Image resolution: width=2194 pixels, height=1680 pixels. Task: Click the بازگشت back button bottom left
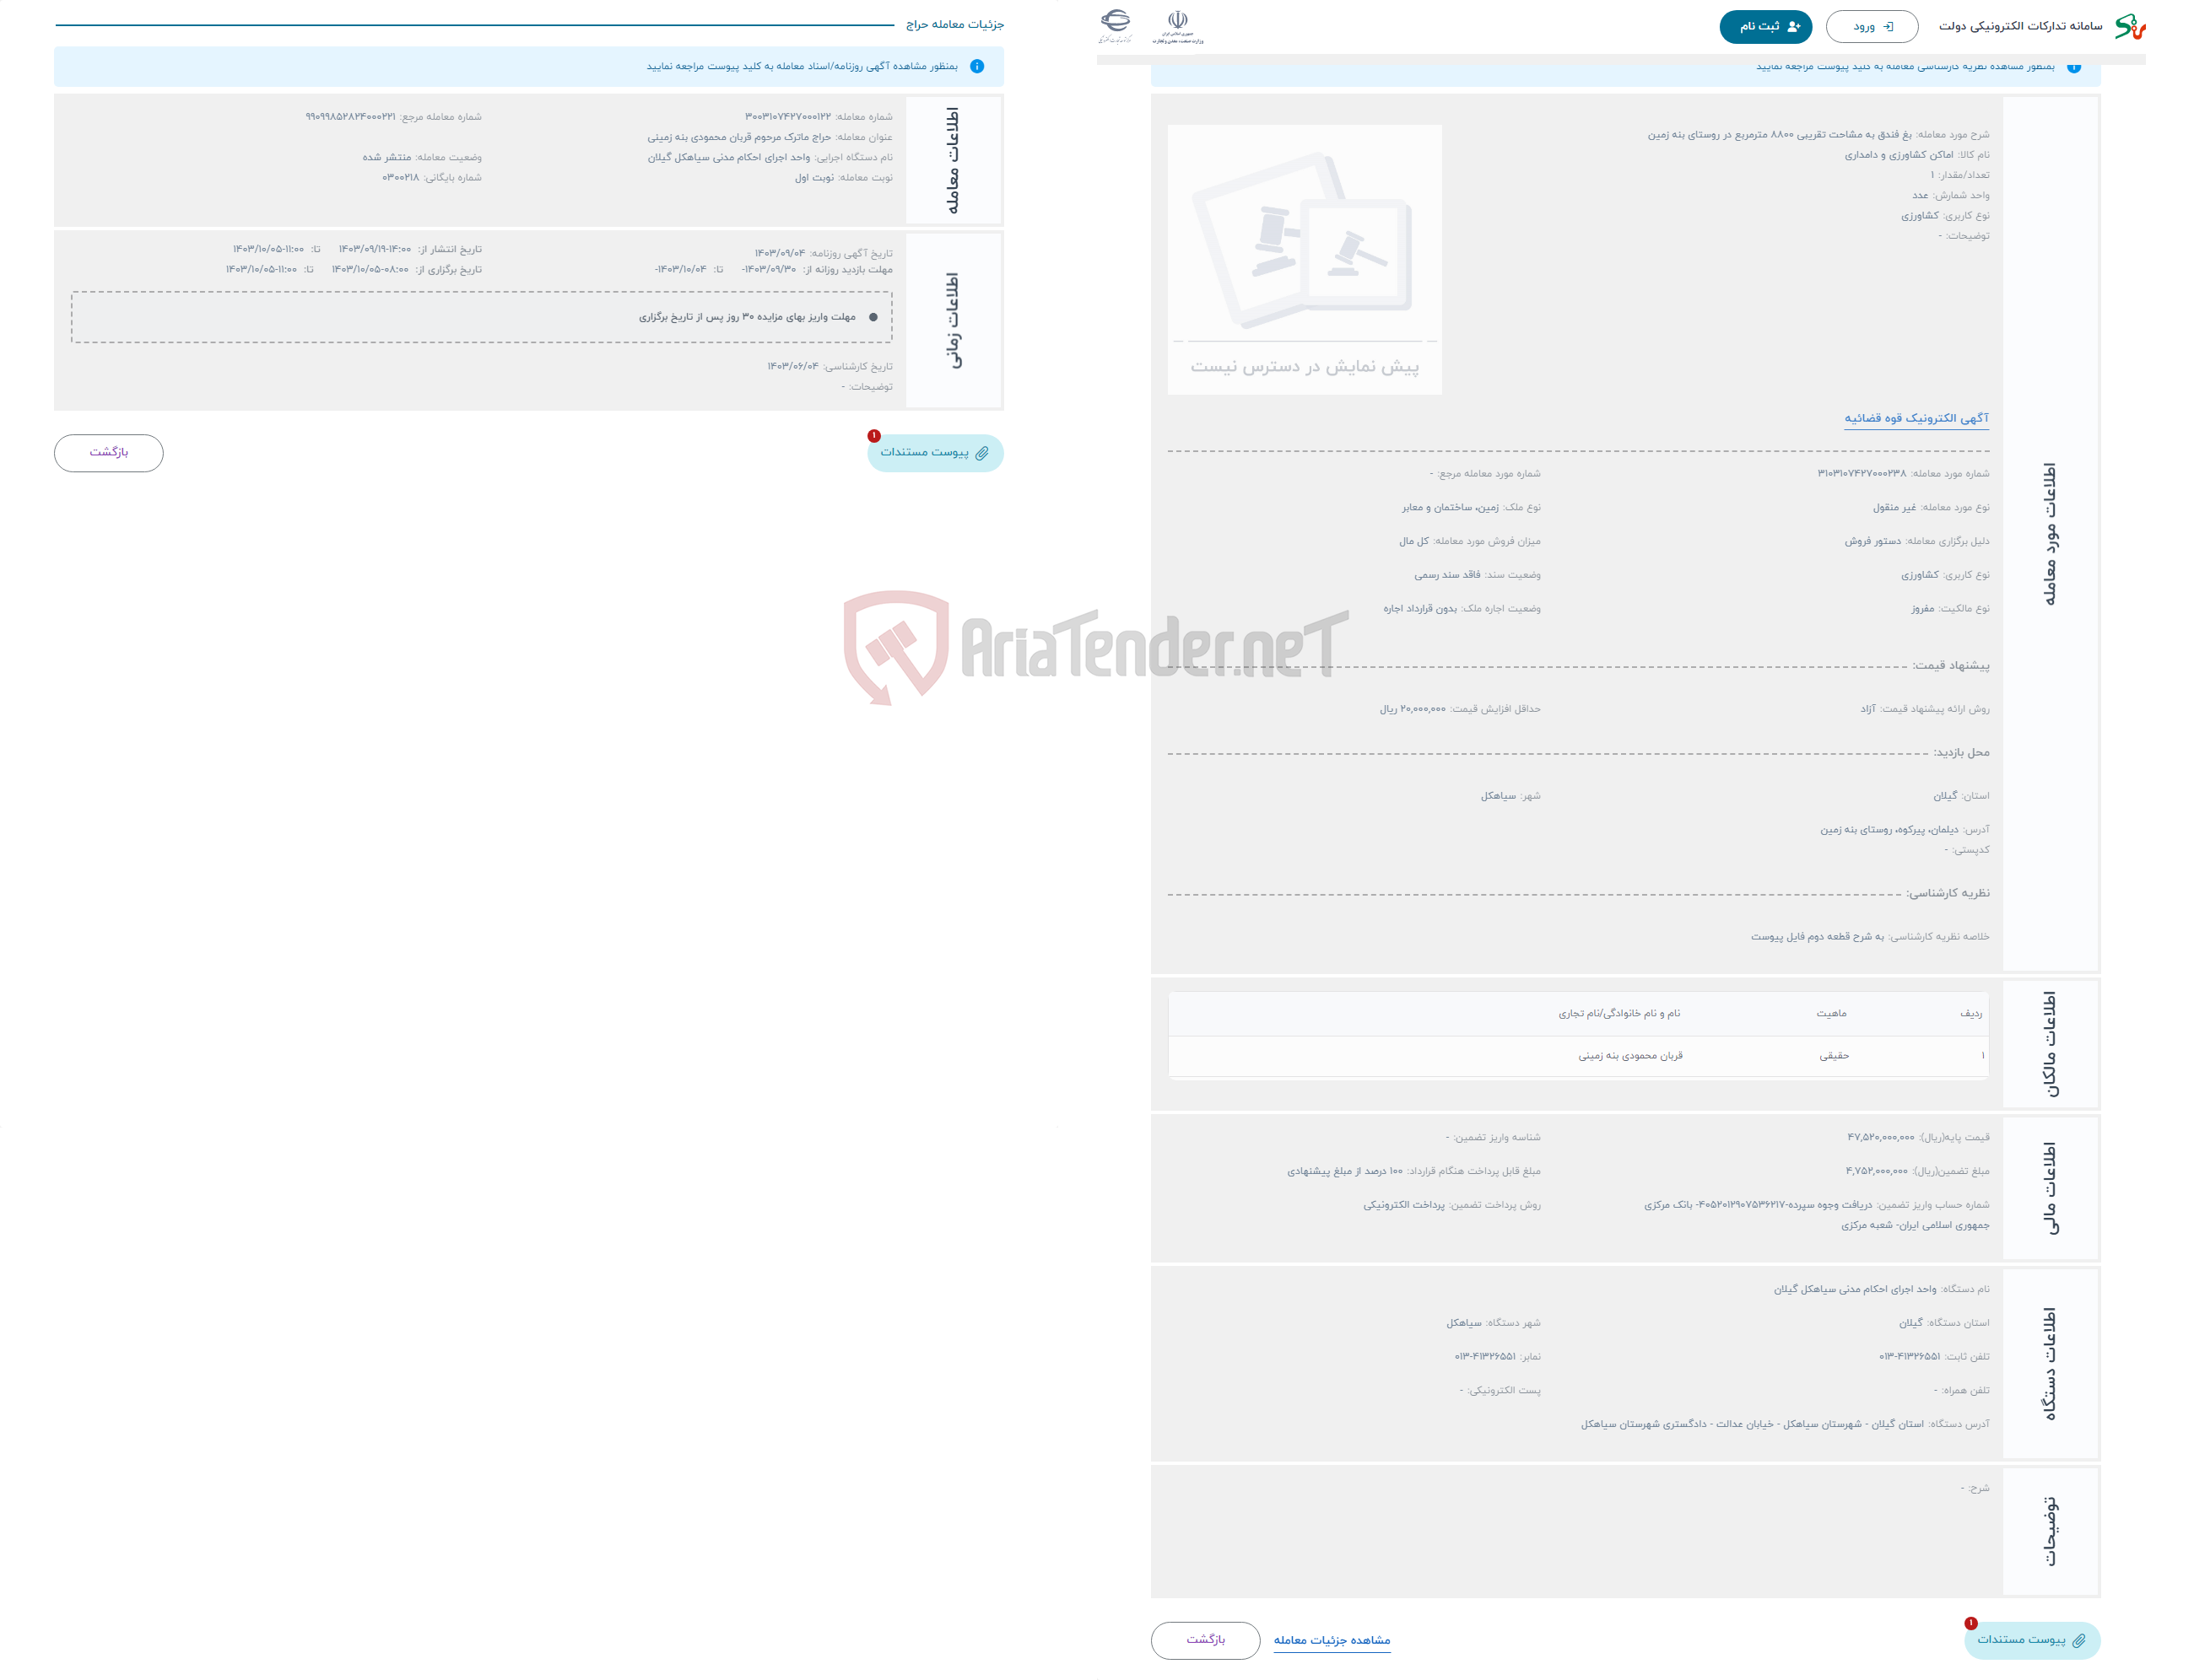click(x=111, y=455)
